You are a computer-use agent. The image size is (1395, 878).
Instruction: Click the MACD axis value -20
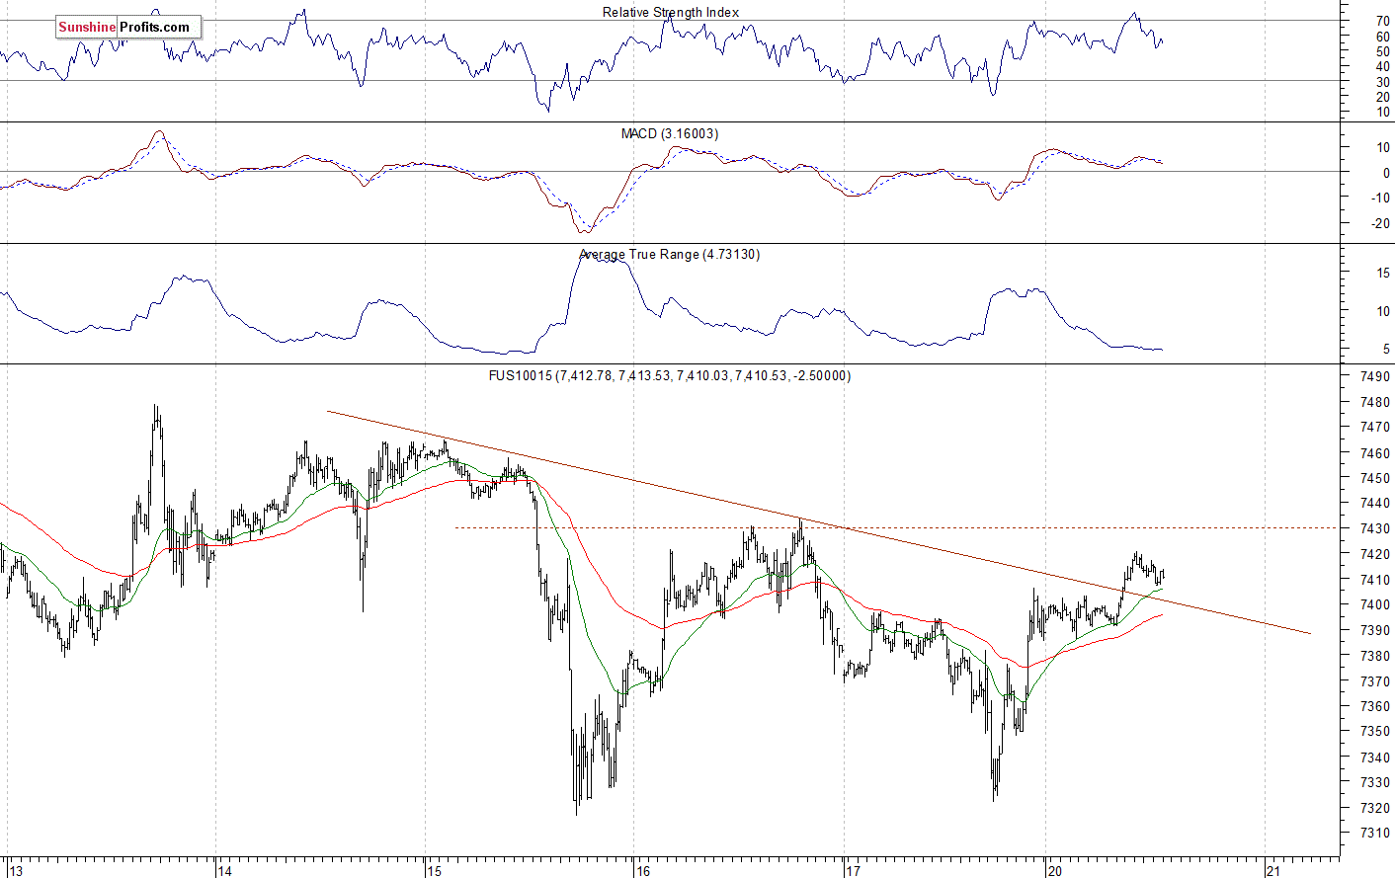pyautogui.click(x=1380, y=223)
